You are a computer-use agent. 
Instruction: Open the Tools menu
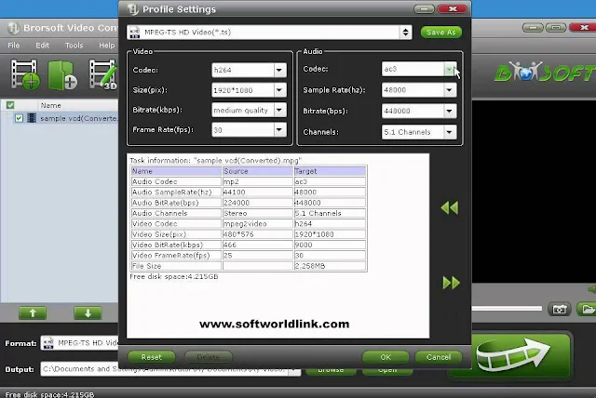tap(74, 46)
